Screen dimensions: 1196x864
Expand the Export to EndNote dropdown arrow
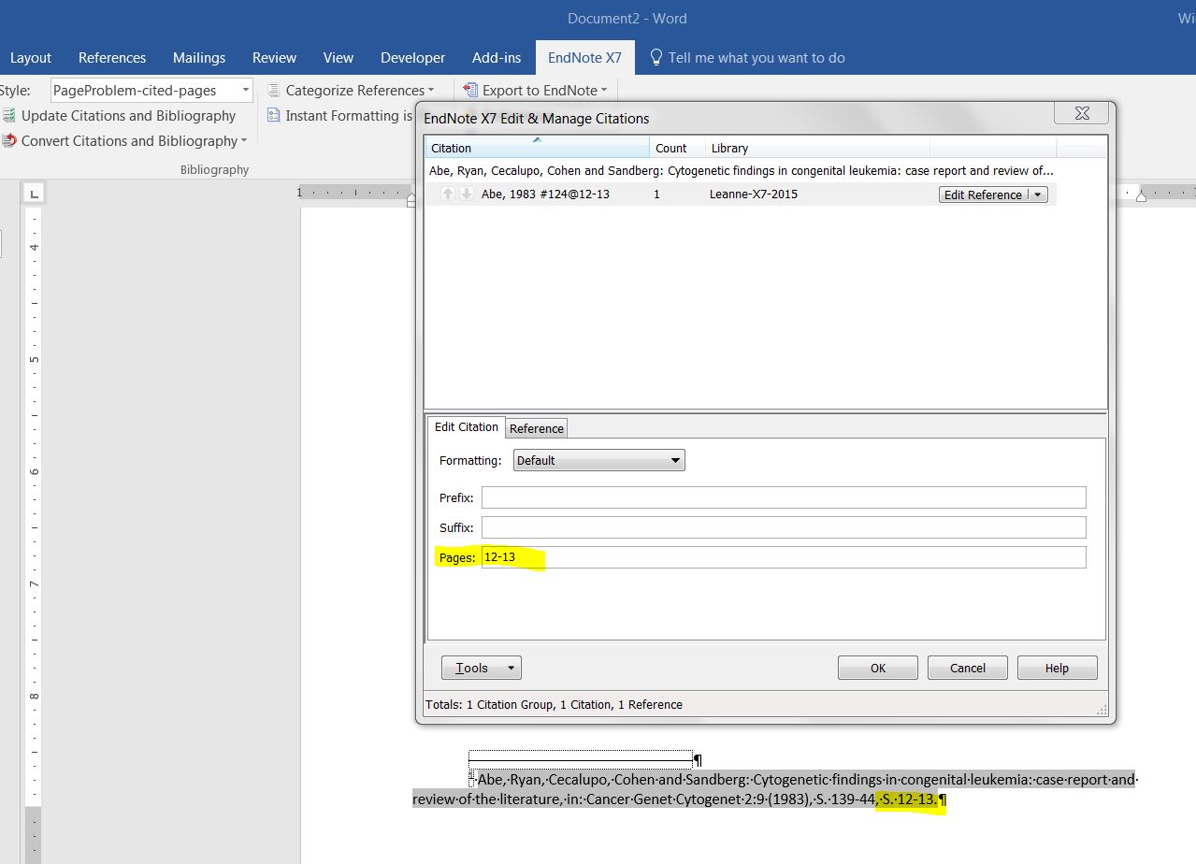point(604,91)
